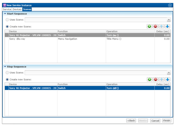Open Stop Sequence Uses Scene dropdown
Image resolution: width=175 pixels, height=126 pixels.
tap(169, 73)
